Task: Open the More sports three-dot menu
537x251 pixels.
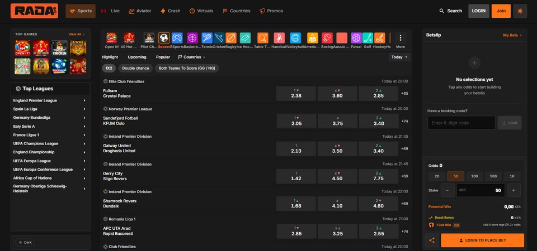Action: 401,38
